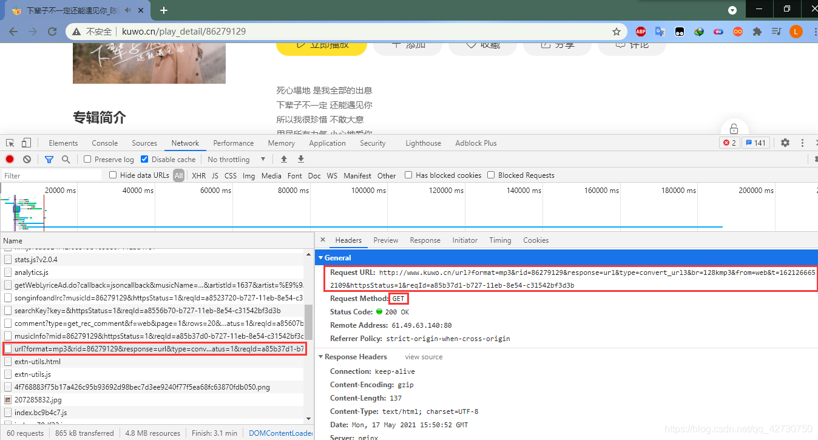Open the No throttling dropdown
Image resolution: width=818 pixels, height=440 pixels.
pos(237,159)
